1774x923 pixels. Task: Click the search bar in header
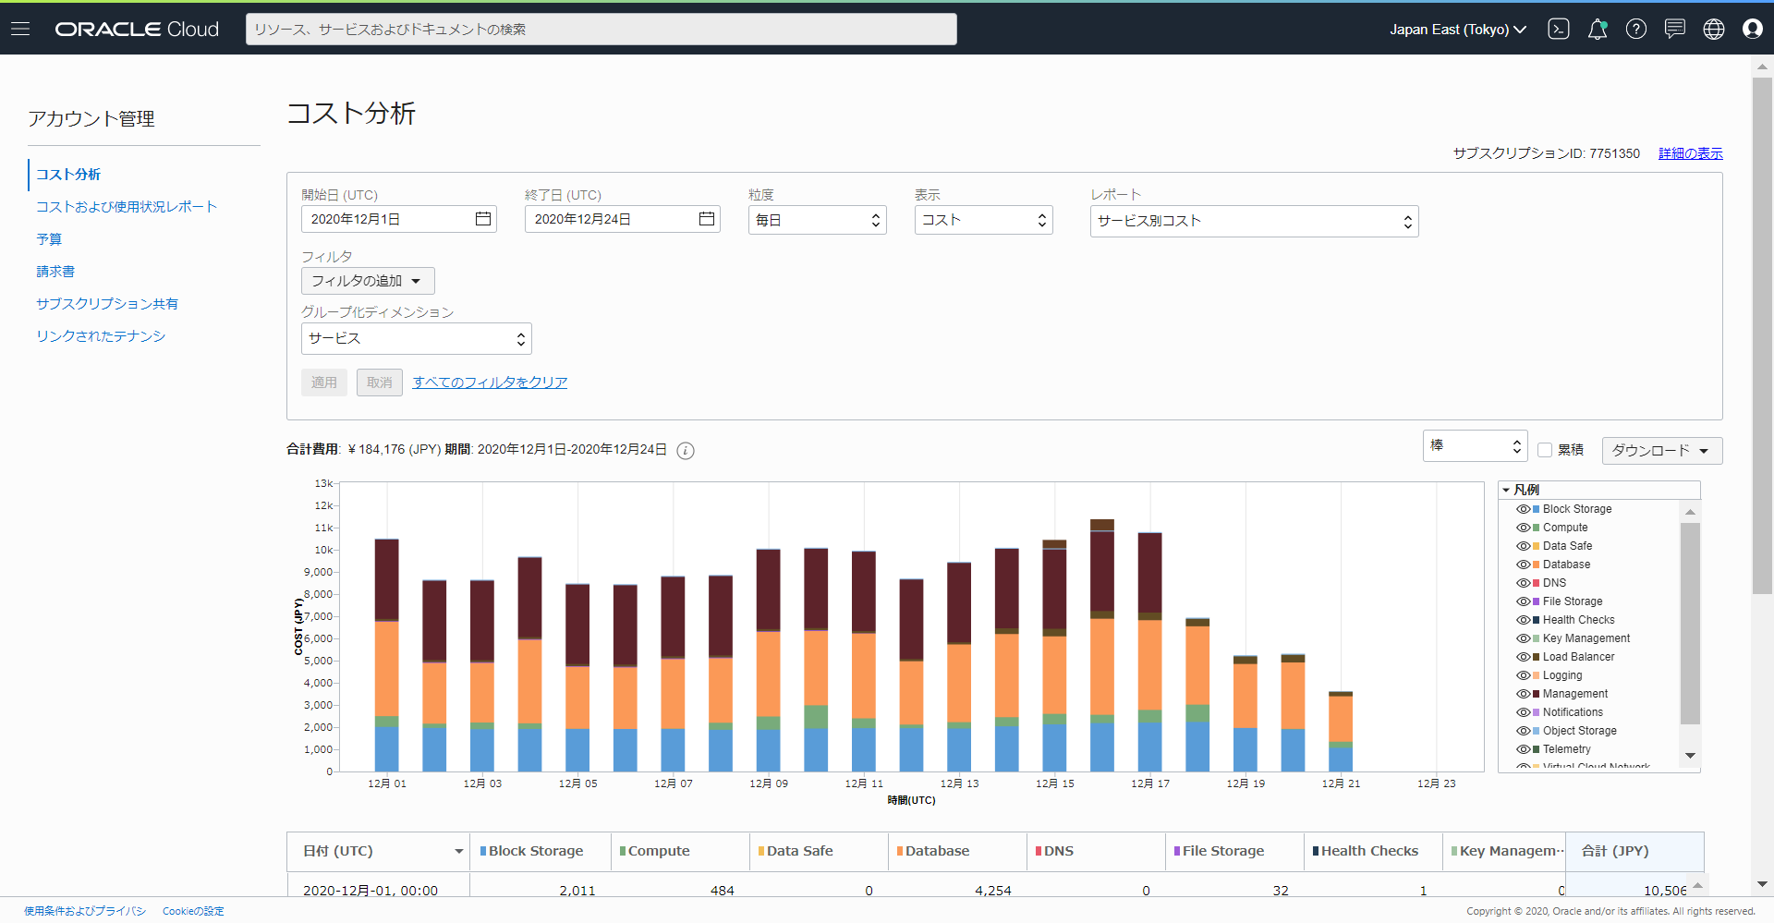tap(601, 30)
